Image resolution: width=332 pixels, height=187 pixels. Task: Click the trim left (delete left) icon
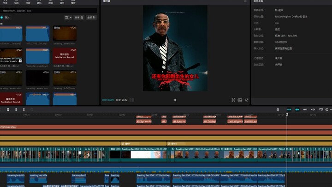point(16,109)
